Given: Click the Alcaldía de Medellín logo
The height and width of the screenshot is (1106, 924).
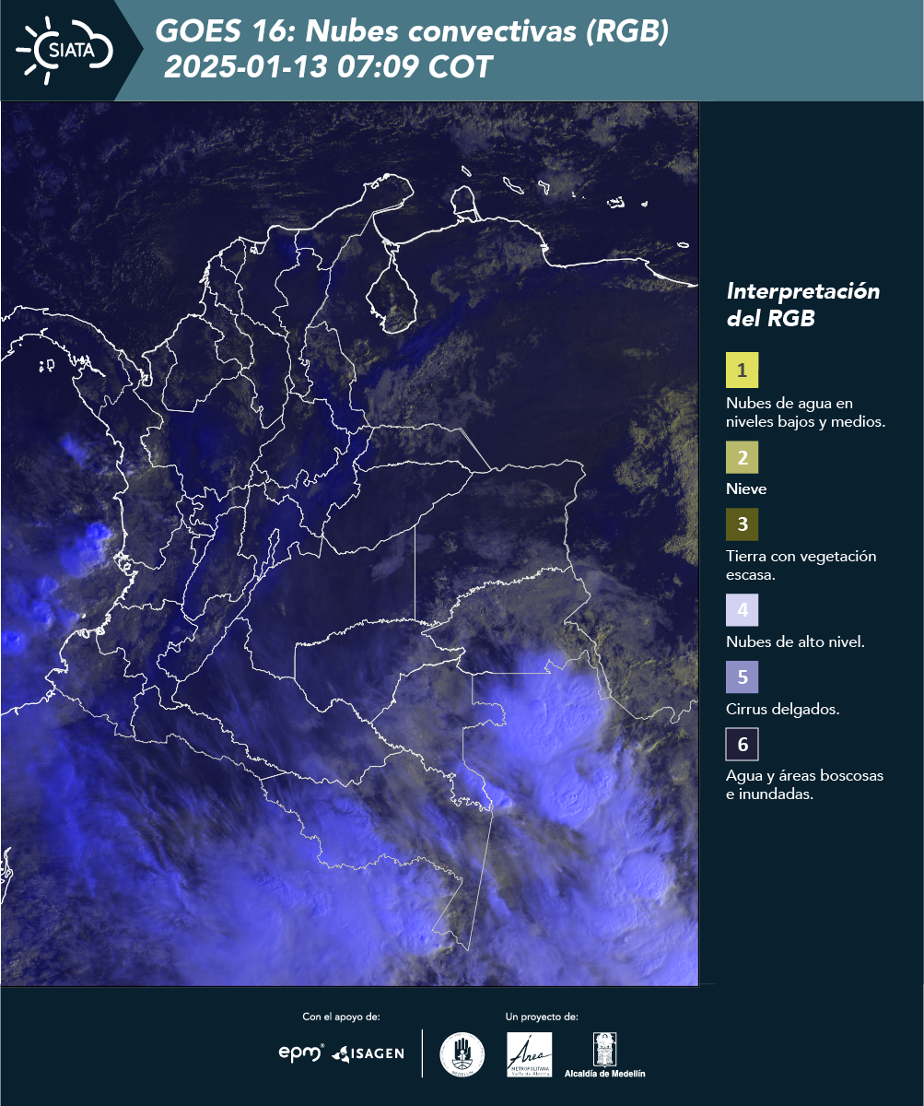Looking at the screenshot, I should click(605, 1054).
